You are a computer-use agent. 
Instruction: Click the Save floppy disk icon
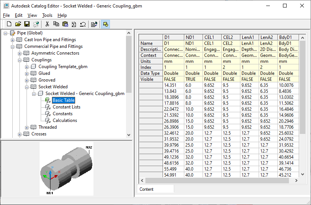click(27, 24)
